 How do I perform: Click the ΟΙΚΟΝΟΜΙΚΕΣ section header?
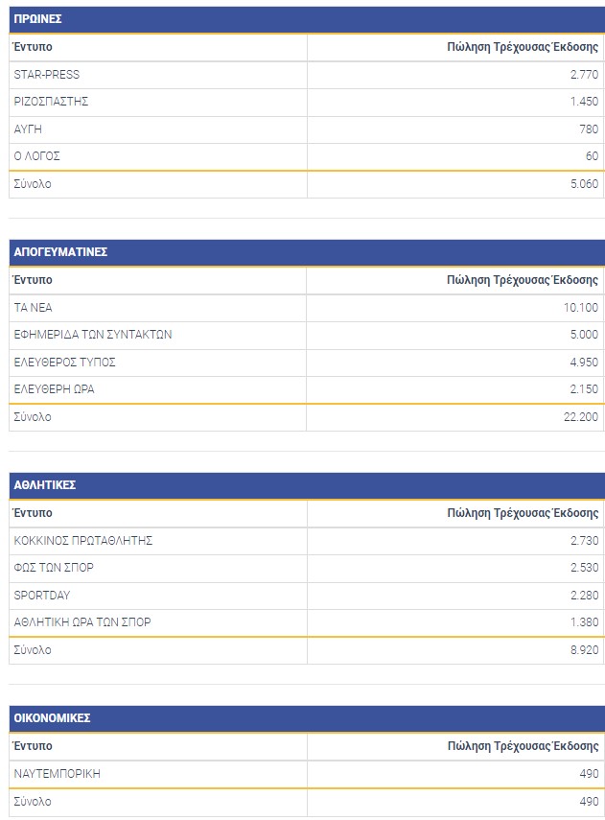tap(52, 718)
